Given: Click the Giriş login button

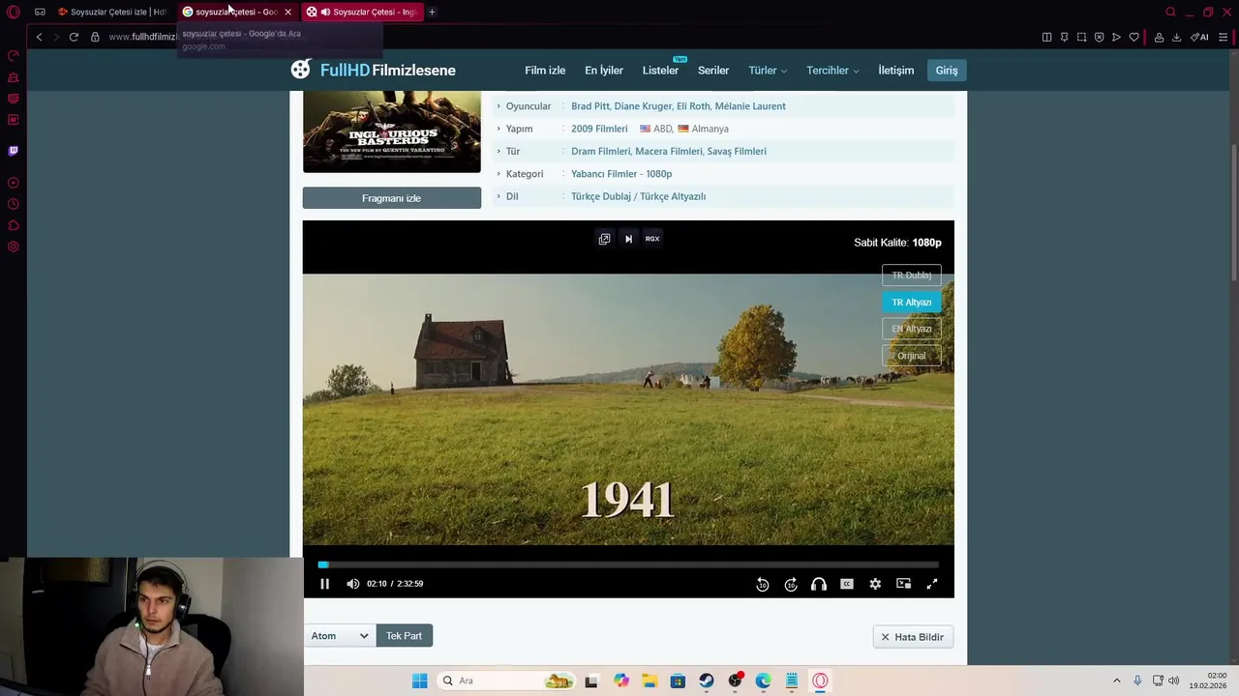Looking at the screenshot, I should click(x=947, y=71).
